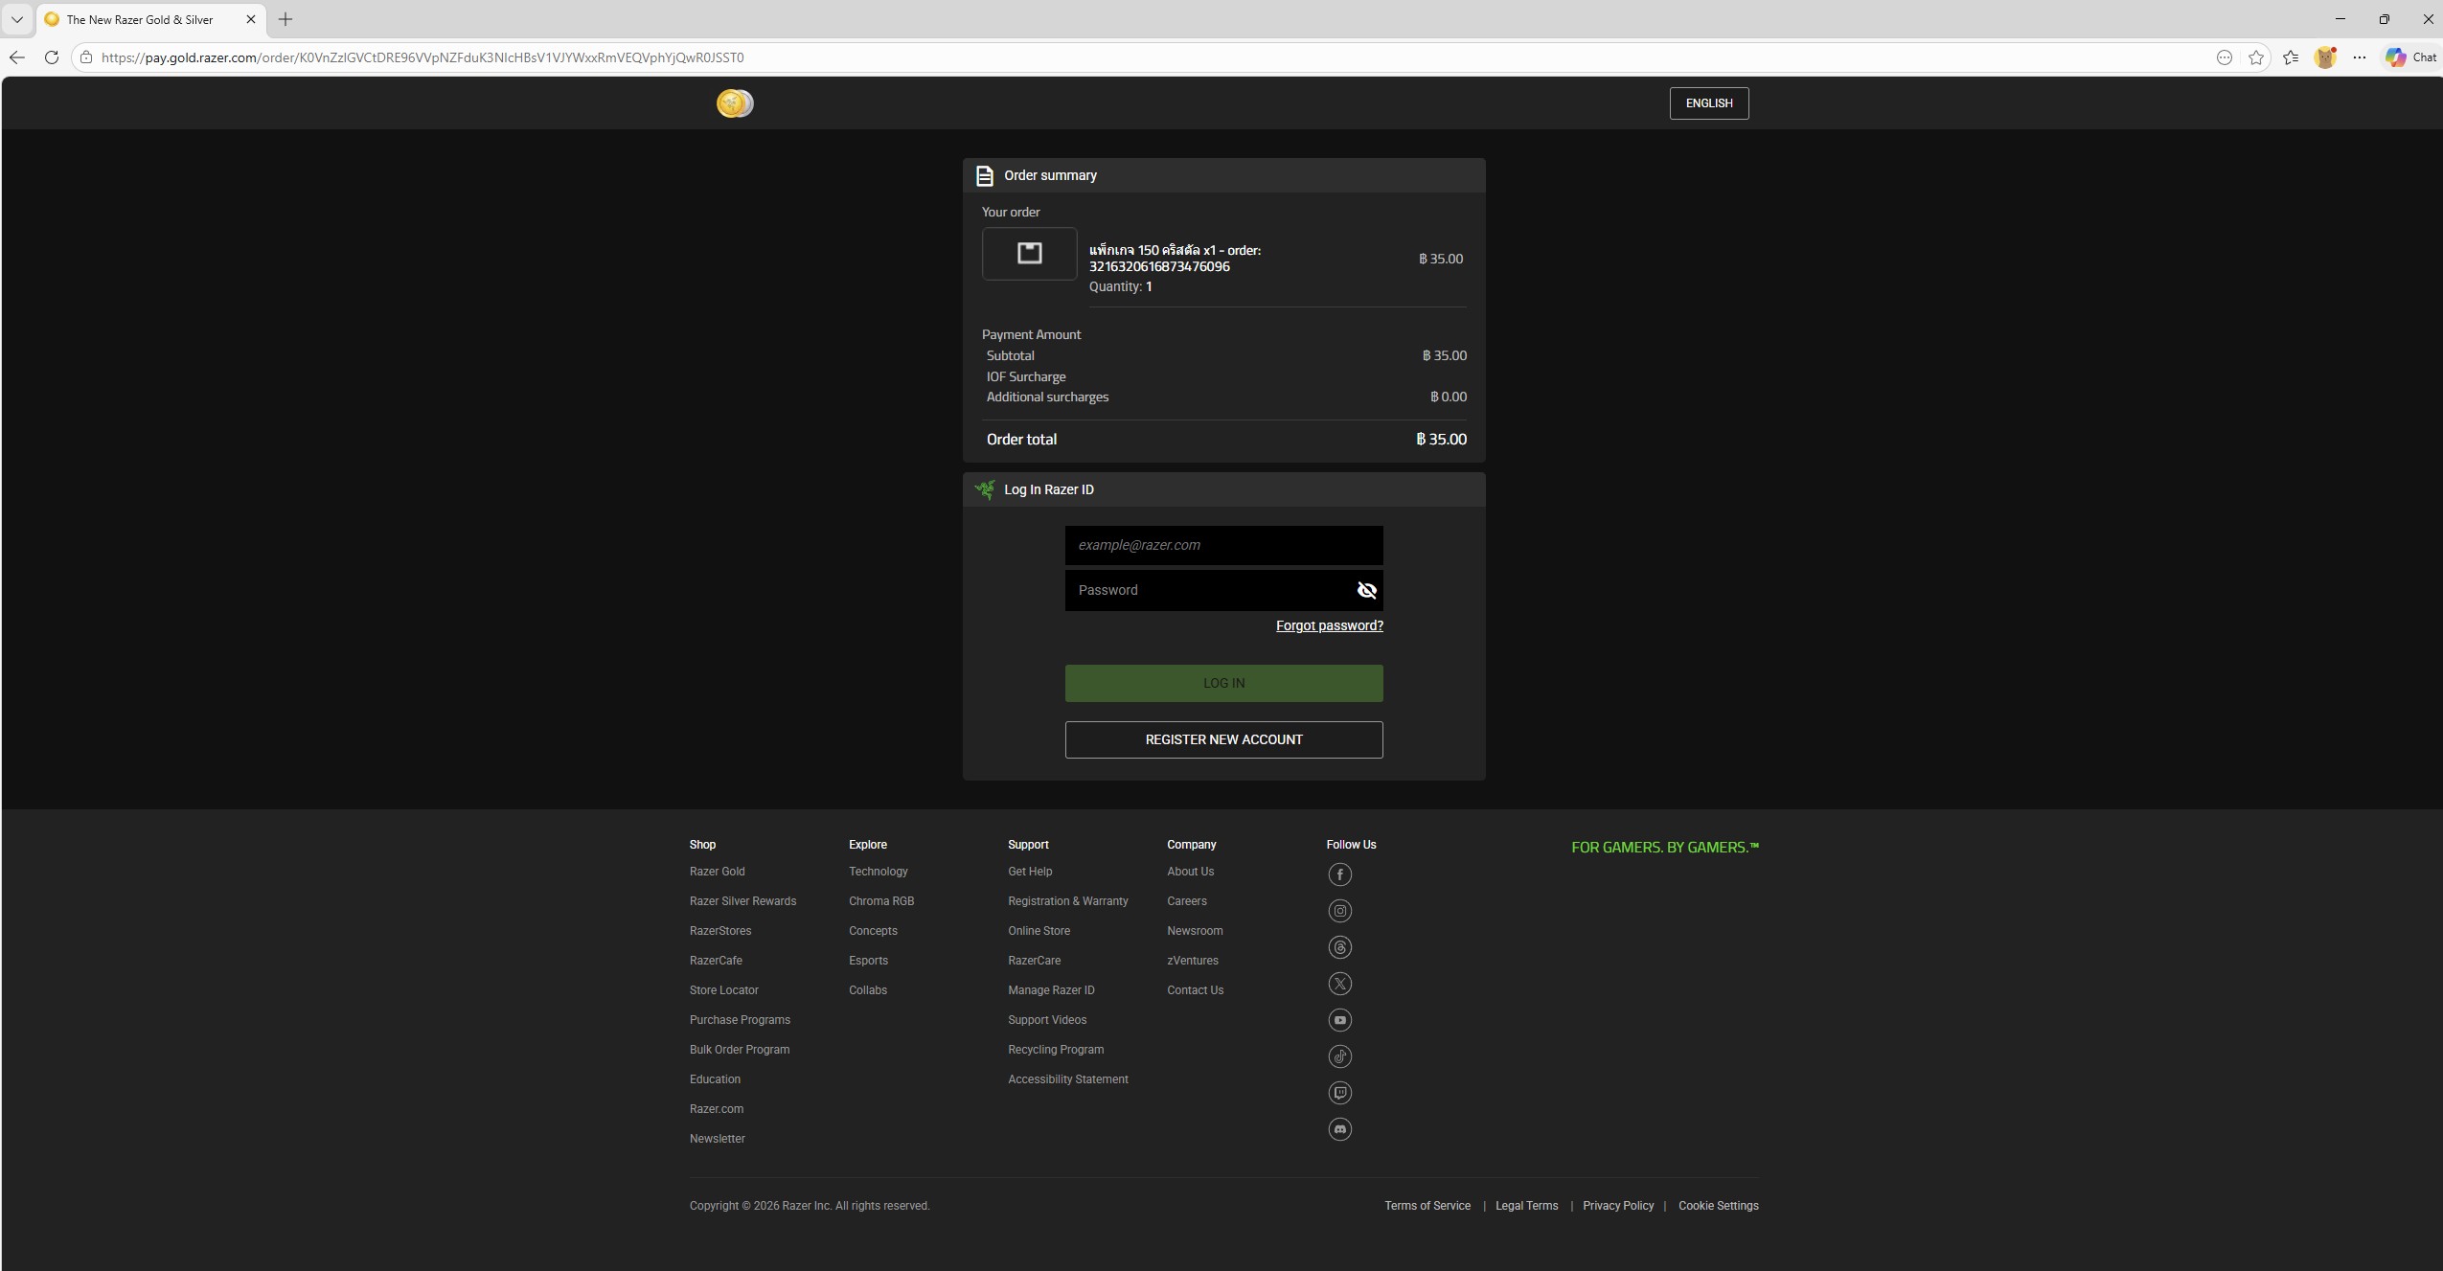Open Razer Gold footer link
Image resolution: width=2443 pixels, height=1271 pixels.
717,872
